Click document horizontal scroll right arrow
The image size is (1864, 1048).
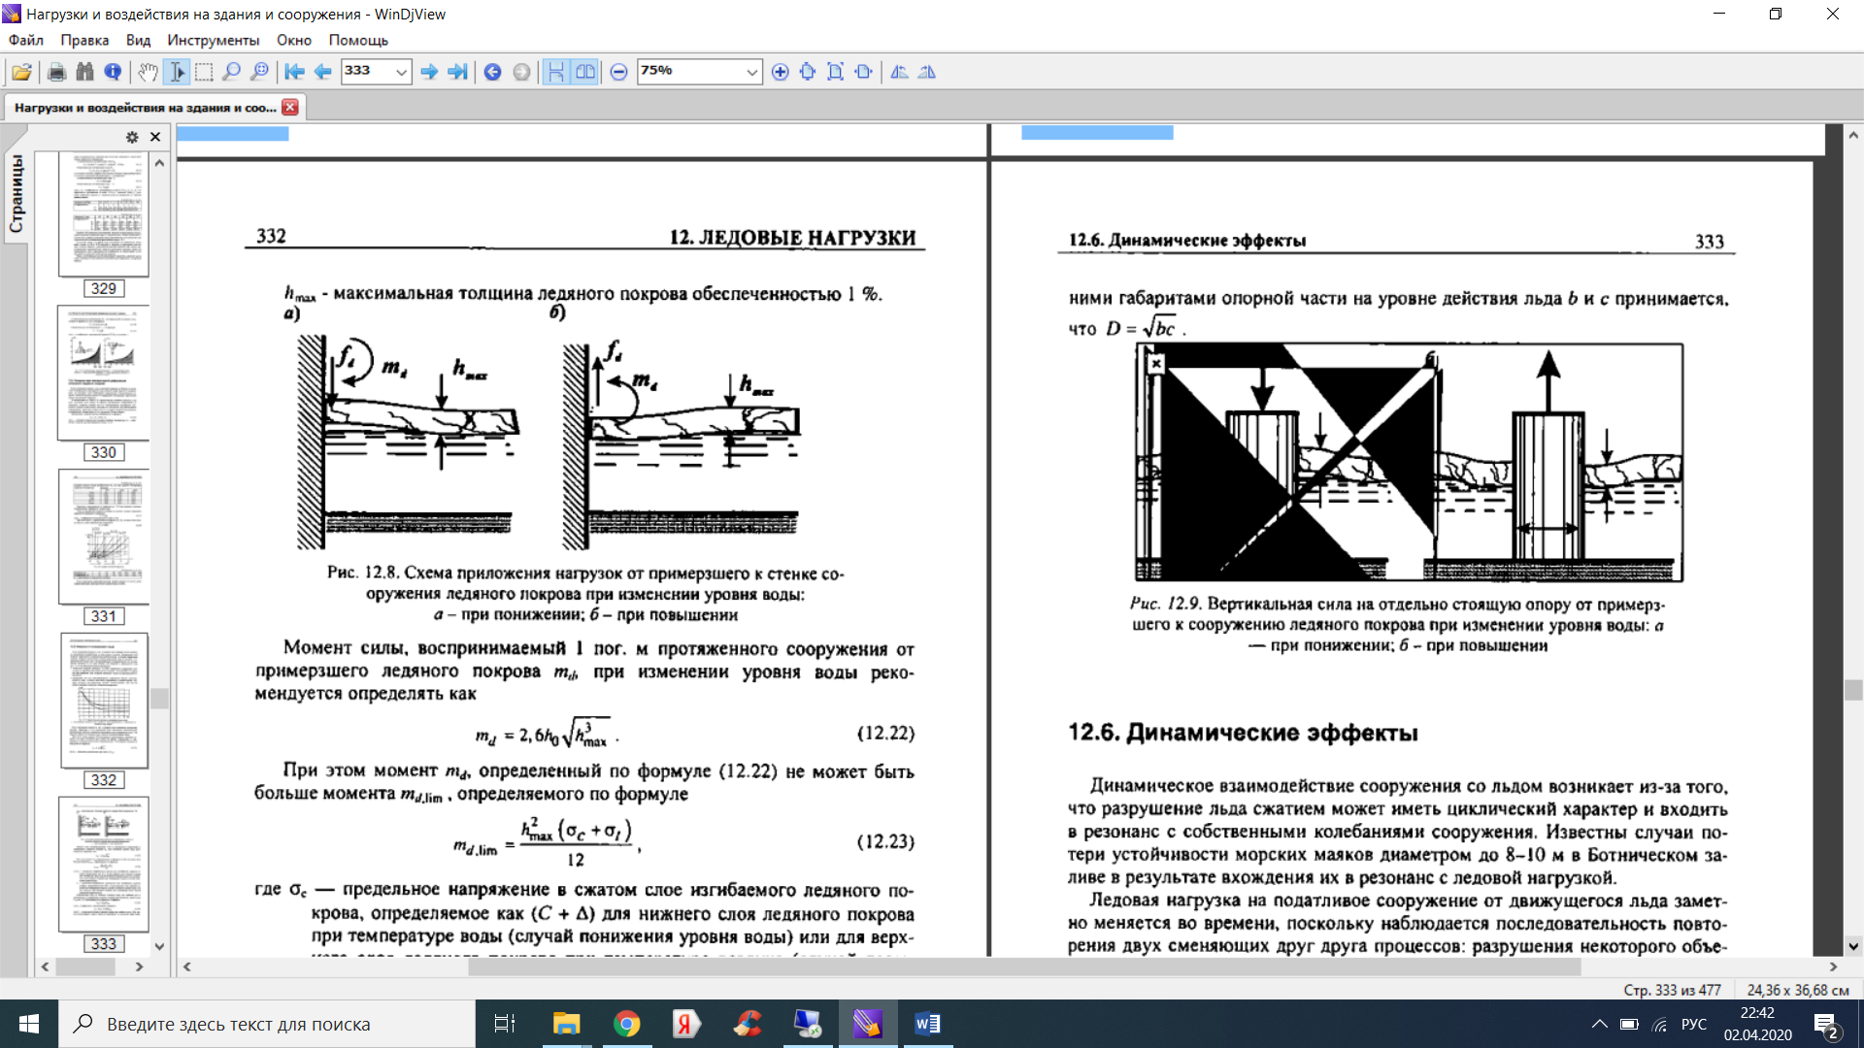coord(1833,966)
